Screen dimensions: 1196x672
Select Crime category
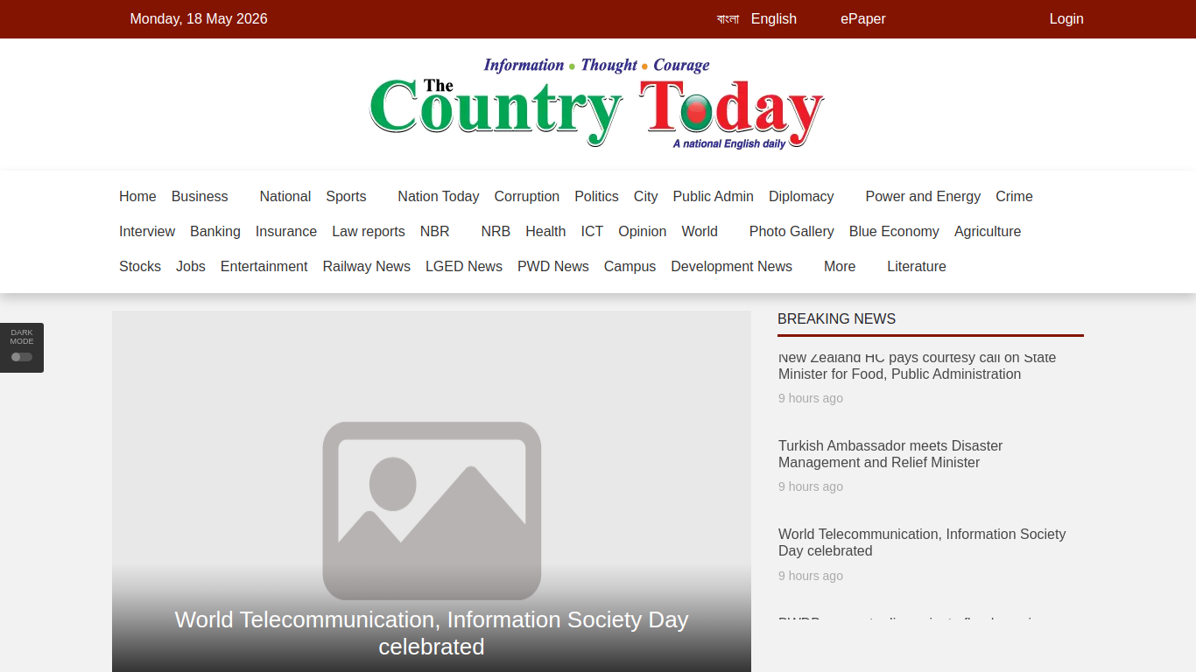pyautogui.click(x=1014, y=197)
